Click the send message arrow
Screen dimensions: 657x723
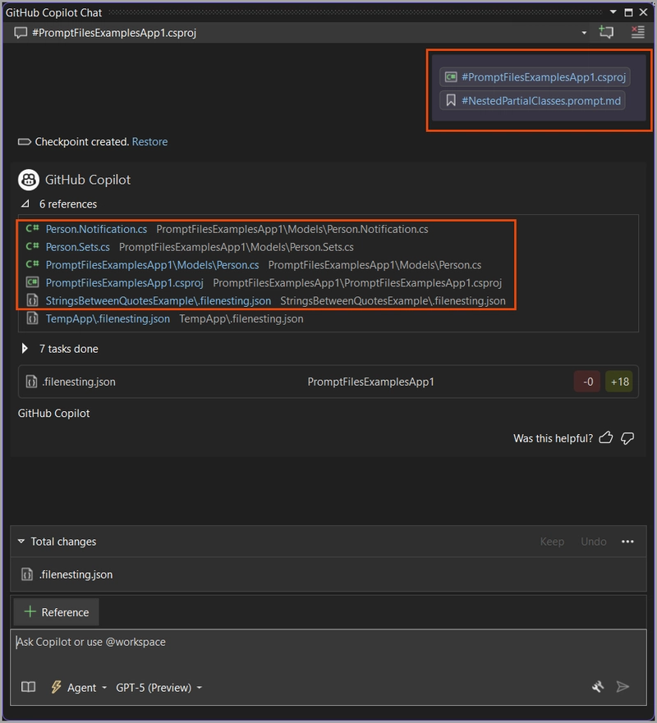[x=623, y=687]
